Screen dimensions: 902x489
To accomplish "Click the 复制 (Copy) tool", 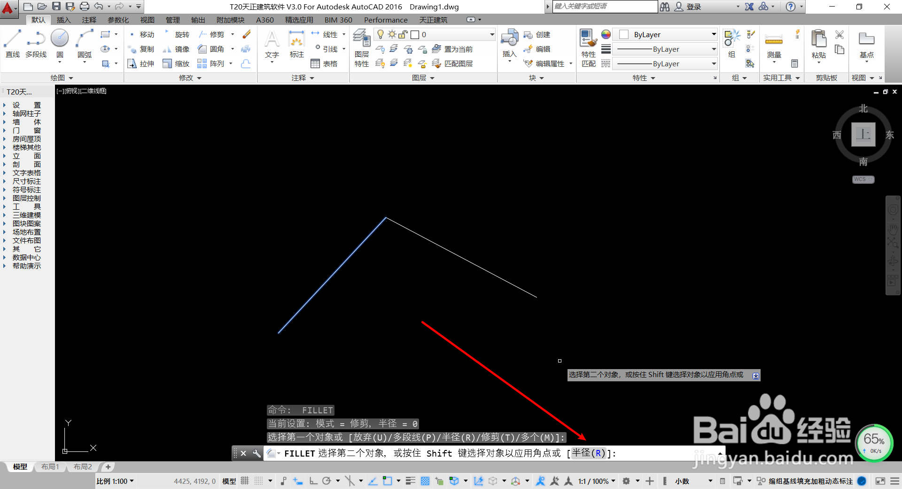I will click(141, 49).
